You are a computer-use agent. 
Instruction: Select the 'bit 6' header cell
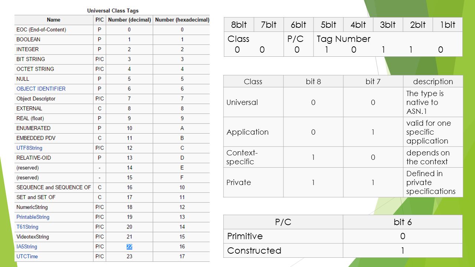click(403, 222)
